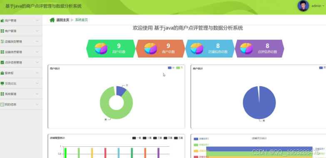This screenshot has height=158, width=326.
Task: Click the admin username text
Action: [x=316, y=6]
